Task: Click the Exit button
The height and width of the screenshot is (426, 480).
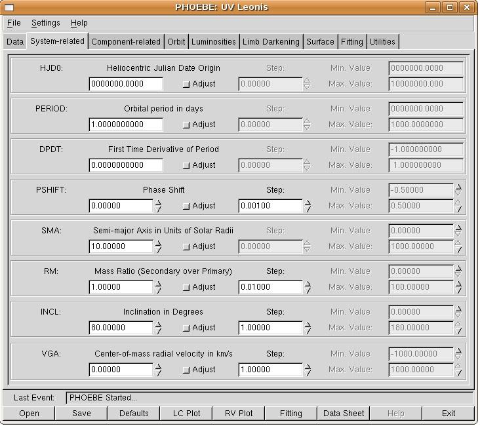Action: click(449, 414)
